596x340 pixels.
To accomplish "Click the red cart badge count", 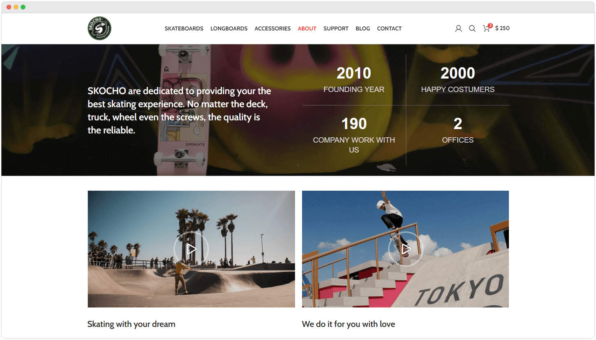I will click(x=490, y=25).
